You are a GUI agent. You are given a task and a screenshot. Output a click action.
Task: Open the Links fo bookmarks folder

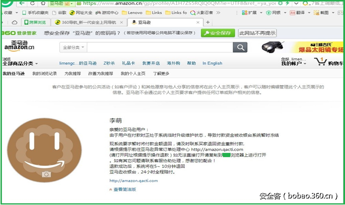[176, 13]
